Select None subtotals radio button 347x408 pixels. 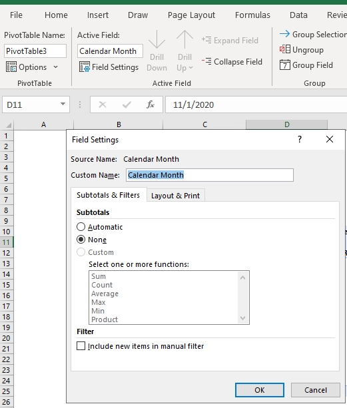[x=81, y=240]
